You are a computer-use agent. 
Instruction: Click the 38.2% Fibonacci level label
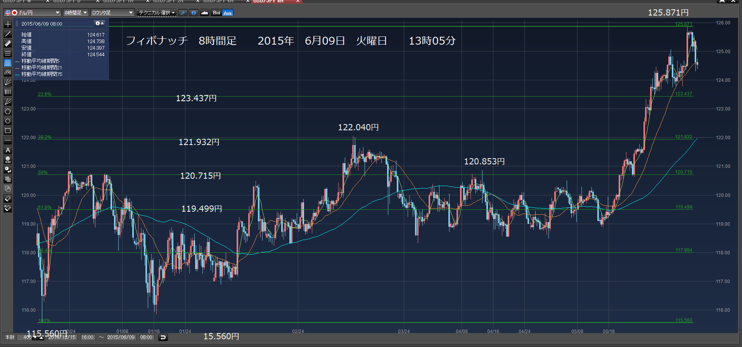[45, 137]
